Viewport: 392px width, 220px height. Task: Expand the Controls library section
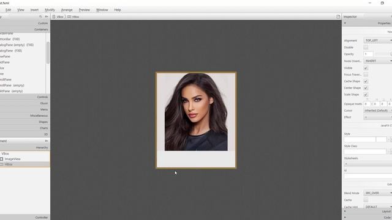24,97
